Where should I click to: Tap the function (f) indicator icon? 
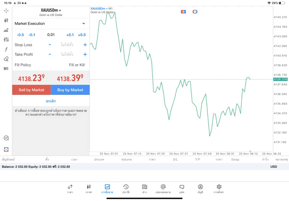point(6,49)
